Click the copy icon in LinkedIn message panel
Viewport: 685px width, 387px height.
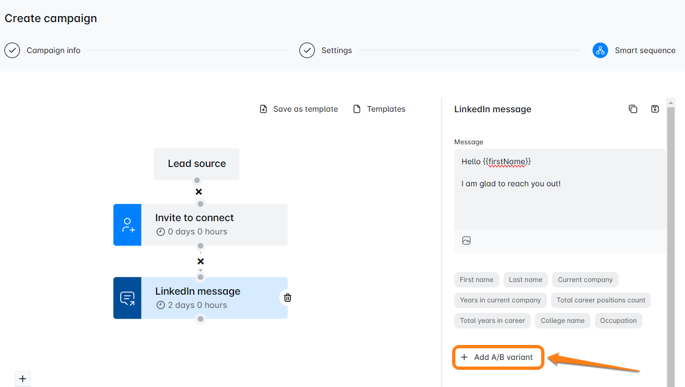(x=633, y=109)
